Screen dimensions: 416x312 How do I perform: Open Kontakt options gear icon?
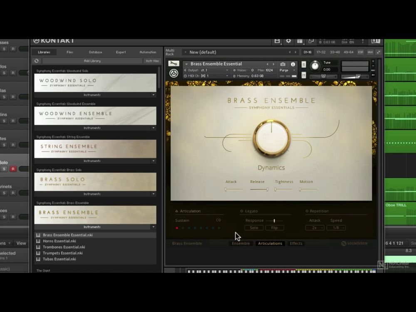point(288,41)
